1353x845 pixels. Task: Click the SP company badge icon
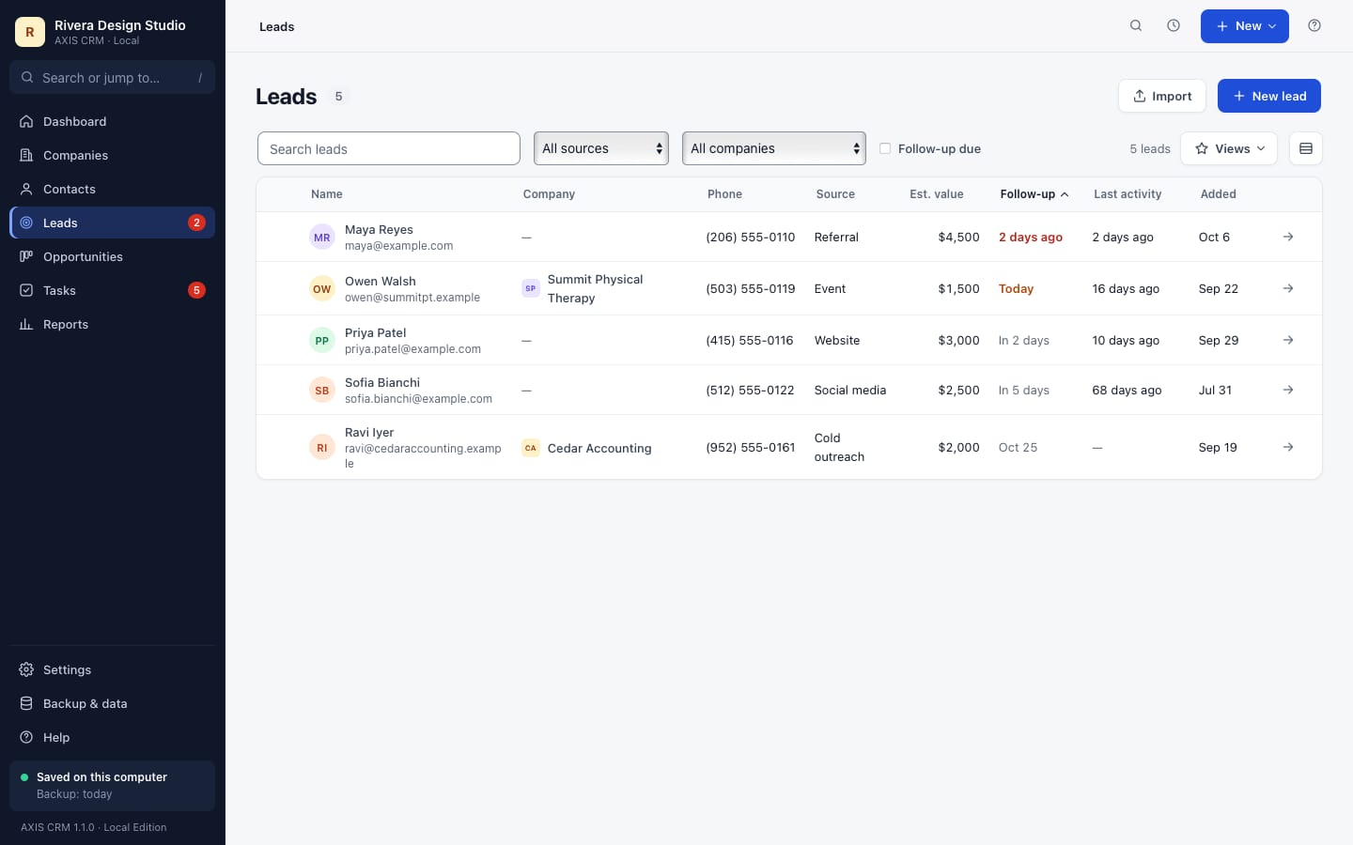coord(531,288)
